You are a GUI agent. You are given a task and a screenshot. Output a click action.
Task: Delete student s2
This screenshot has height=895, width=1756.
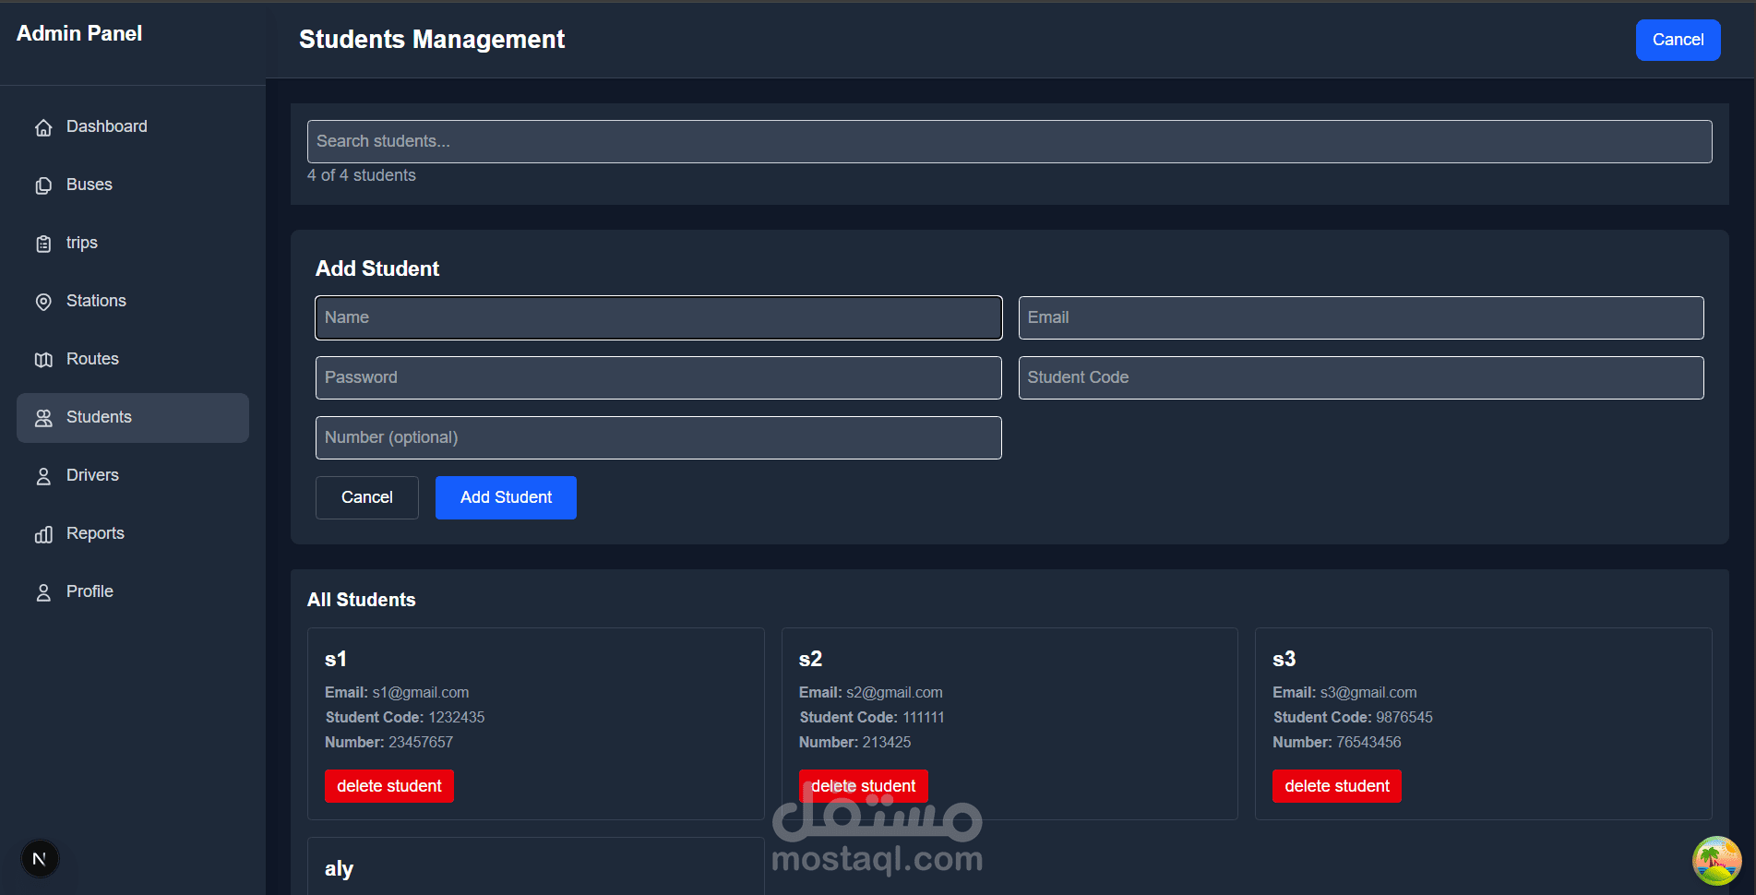pos(864,786)
